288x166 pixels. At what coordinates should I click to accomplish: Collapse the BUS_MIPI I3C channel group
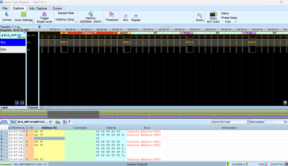(x=2, y=35)
